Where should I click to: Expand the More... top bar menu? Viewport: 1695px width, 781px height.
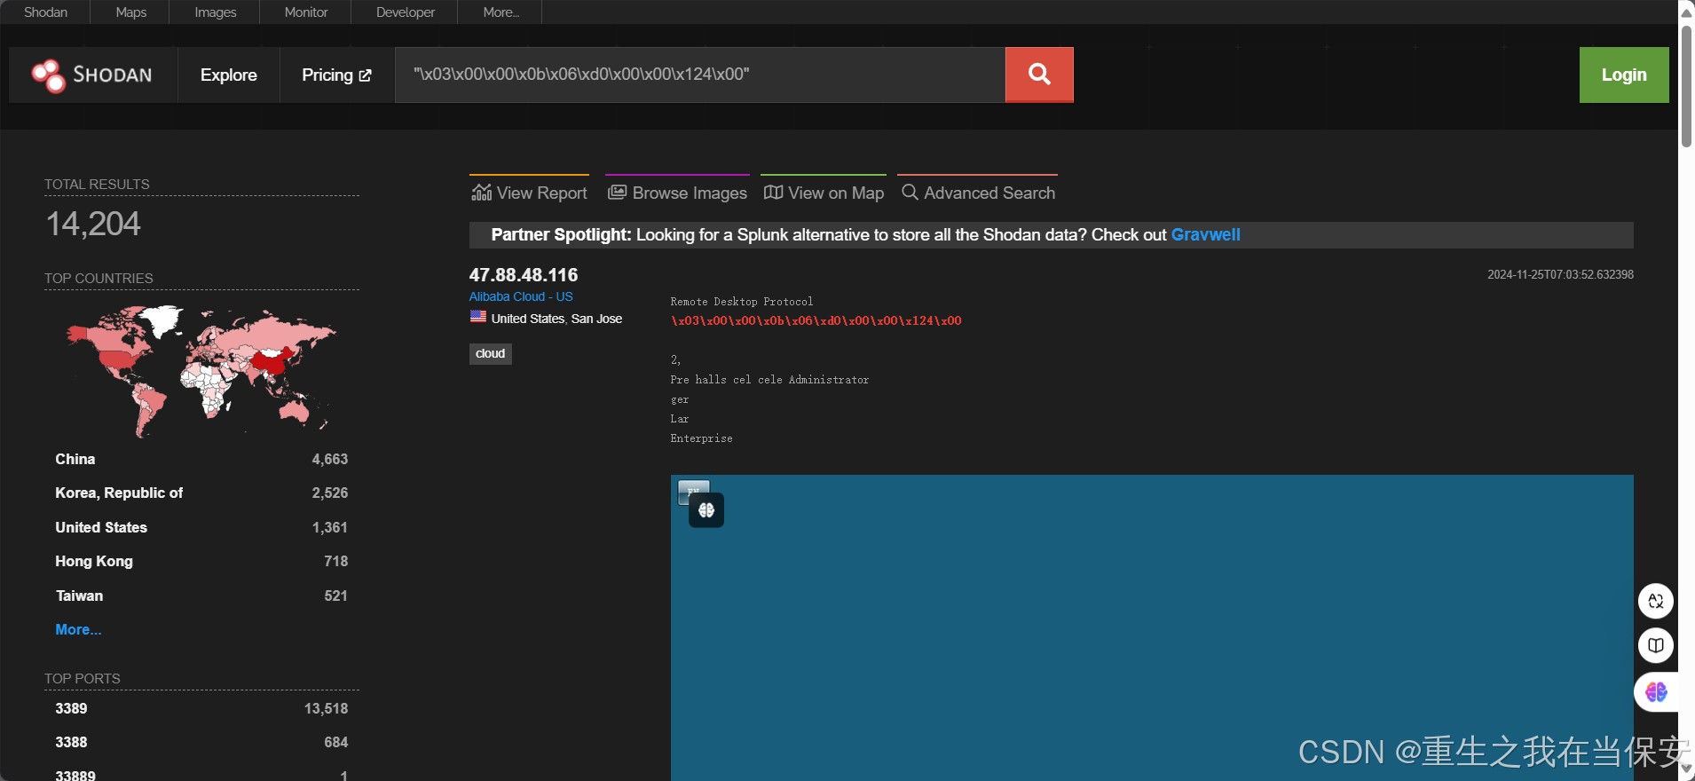(x=501, y=12)
